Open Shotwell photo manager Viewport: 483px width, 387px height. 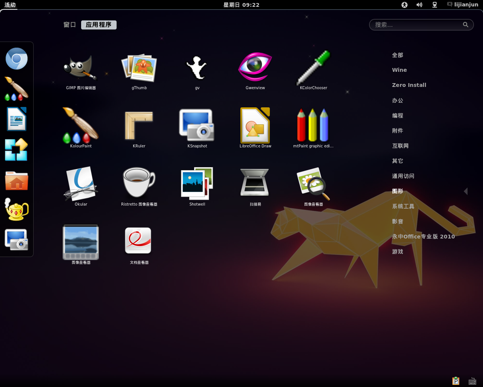[197, 186]
